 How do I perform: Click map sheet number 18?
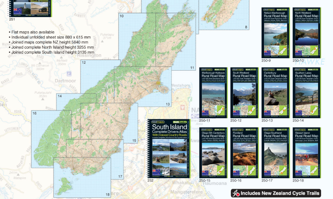click(x=108, y=195)
